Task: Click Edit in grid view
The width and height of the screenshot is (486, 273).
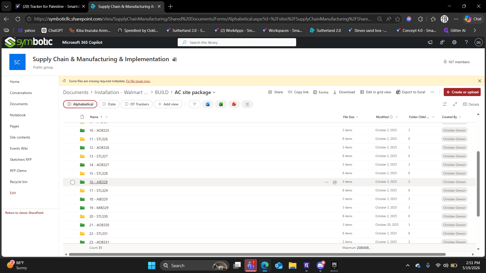Action: point(376,92)
